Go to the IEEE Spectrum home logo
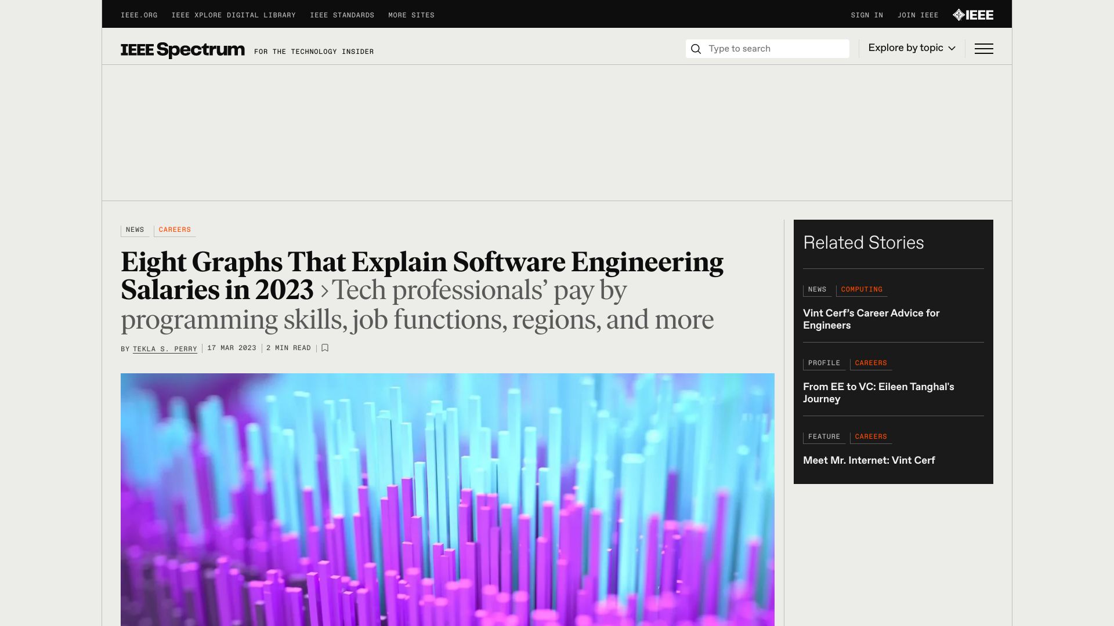 [183, 50]
